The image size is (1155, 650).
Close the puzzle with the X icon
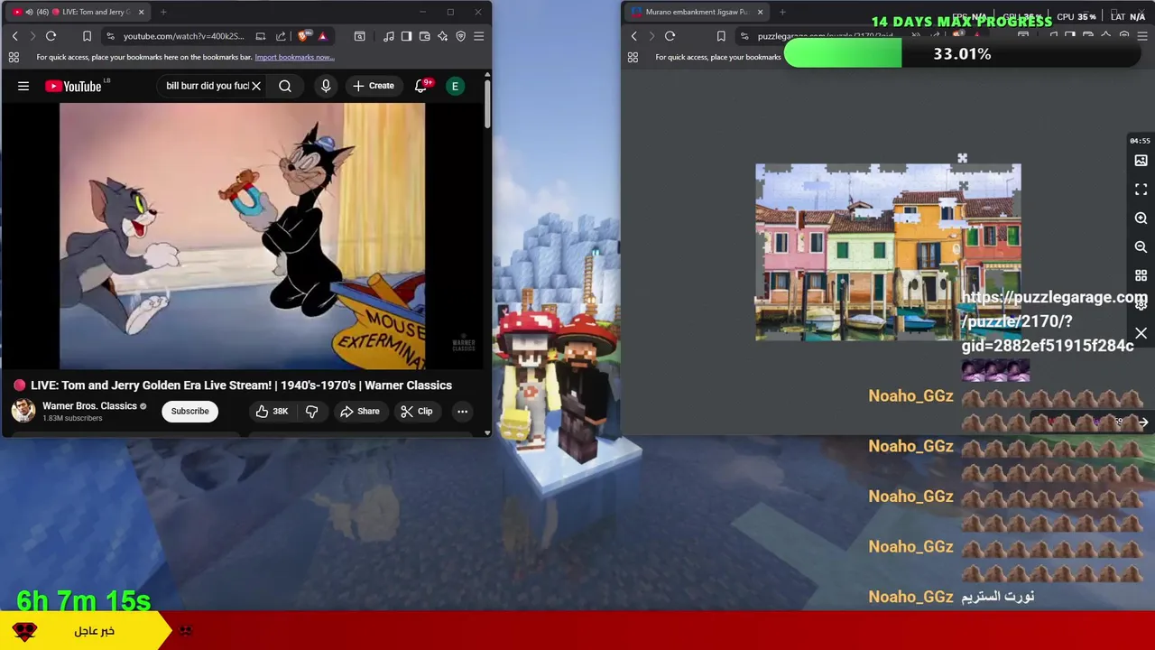coord(1141,333)
